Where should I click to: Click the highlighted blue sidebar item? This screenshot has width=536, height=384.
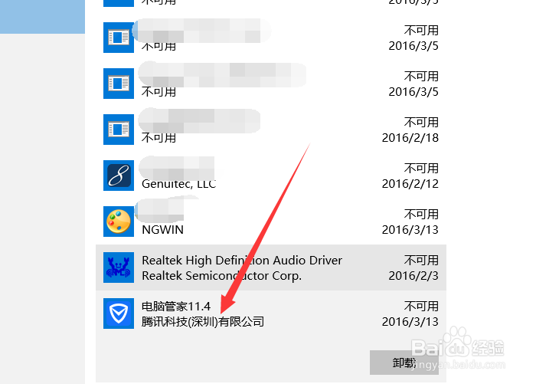[x=42, y=17]
